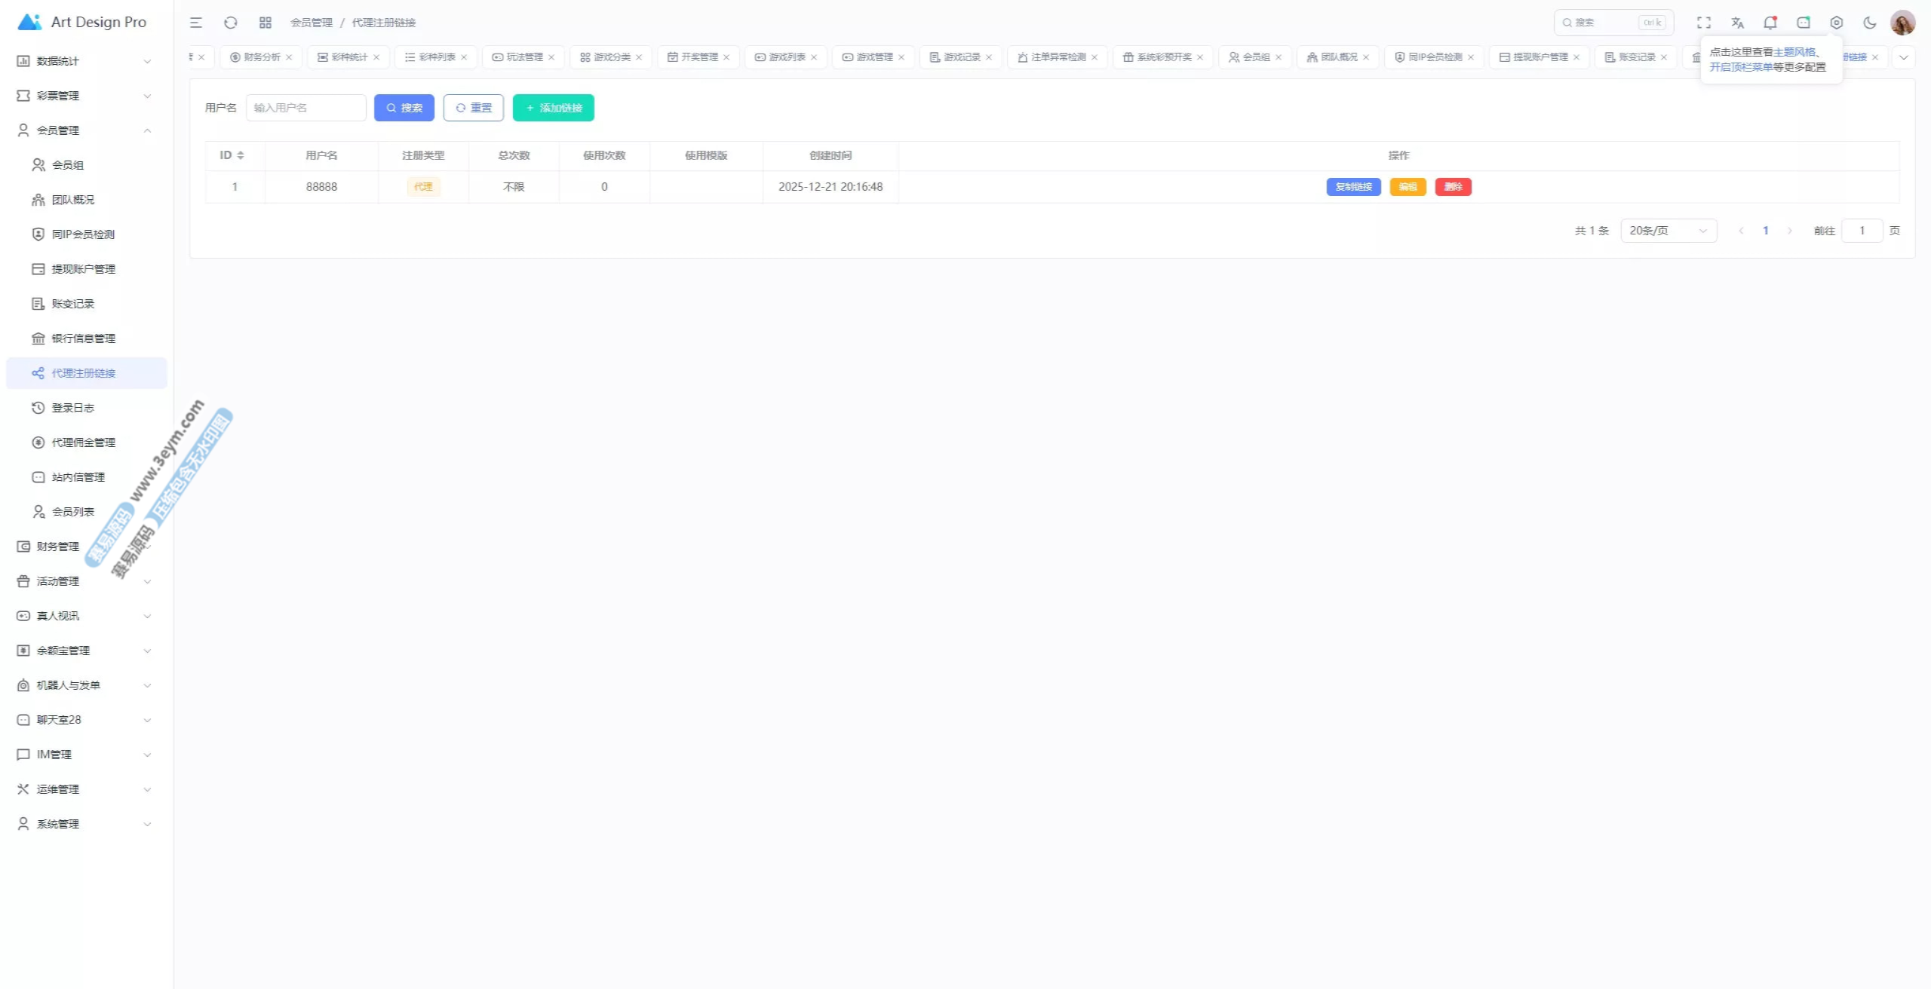Open 登录日志 in the sidebar
This screenshot has width=1931, height=989.
[73, 408]
